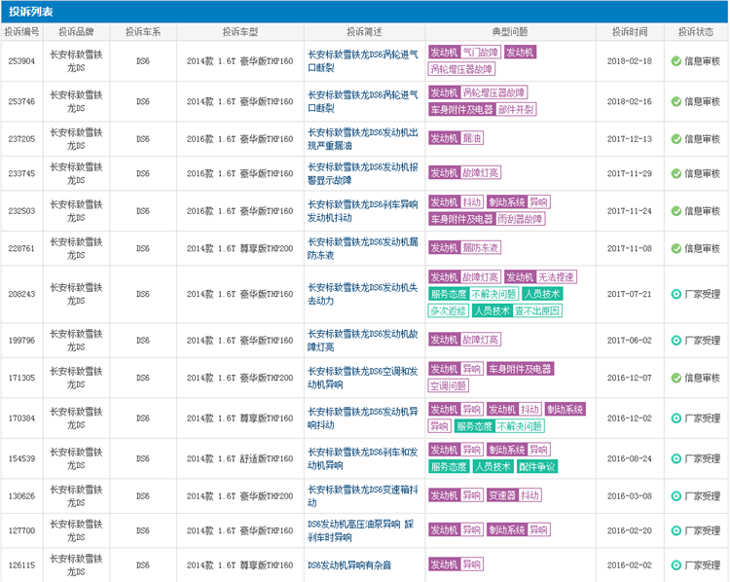The height and width of the screenshot is (582, 730).
Task: Click 厂家受理 gear icon in row 208243
Action: click(x=676, y=294)
